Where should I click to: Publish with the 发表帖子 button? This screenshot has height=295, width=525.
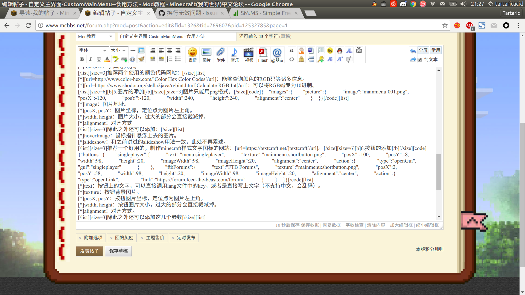coord(89,251)
